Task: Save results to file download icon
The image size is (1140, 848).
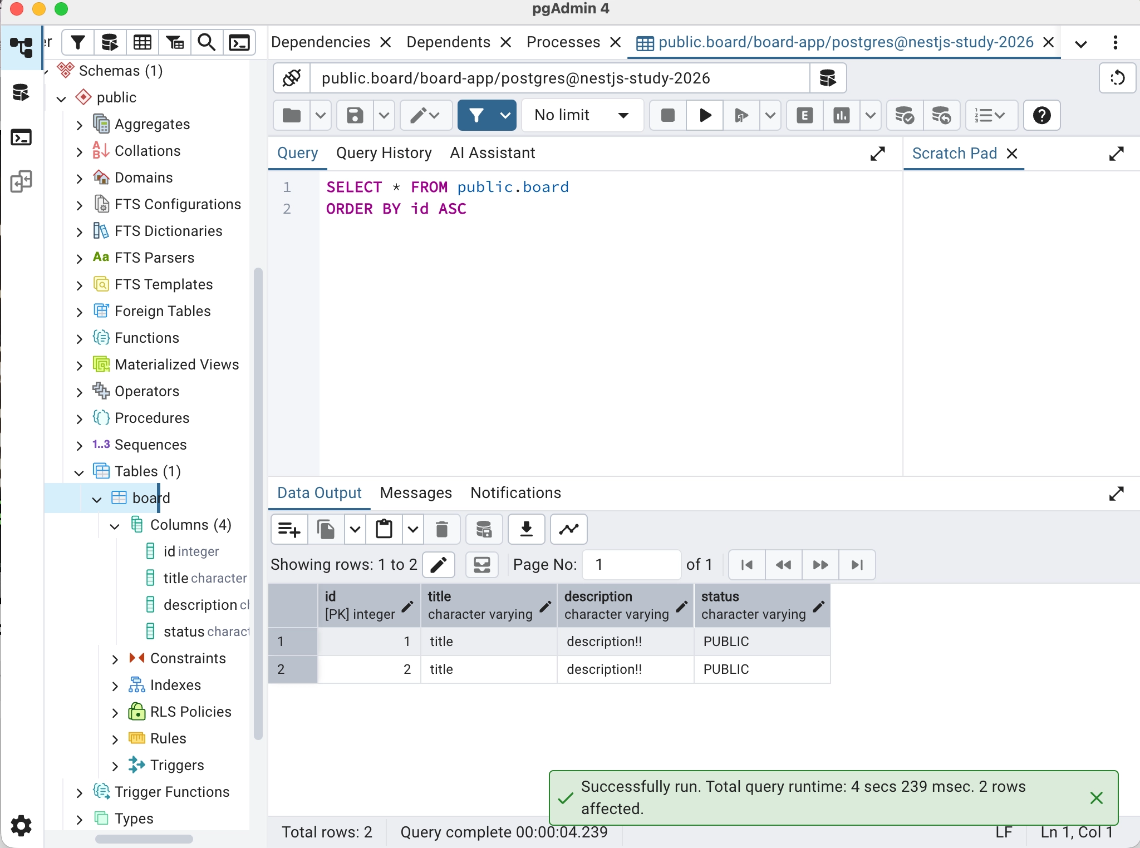Action: pyautogui.click(x=527, y=529)
